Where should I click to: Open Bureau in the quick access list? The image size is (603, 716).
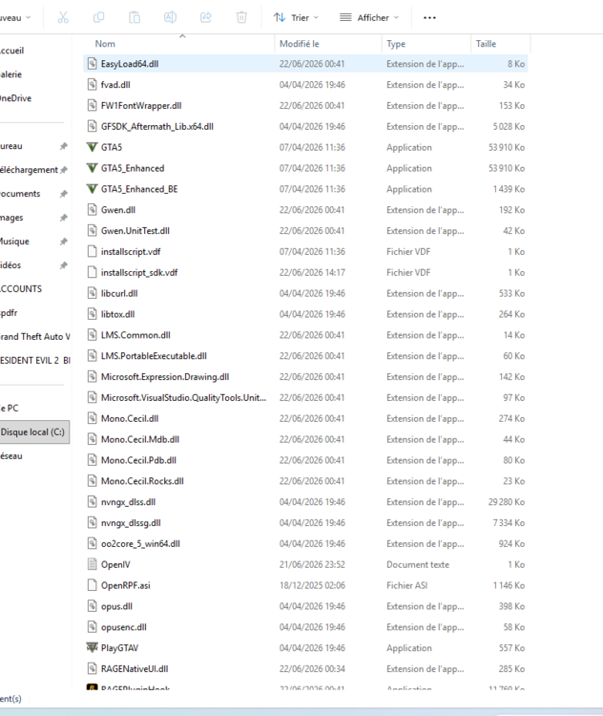[11, 146]
